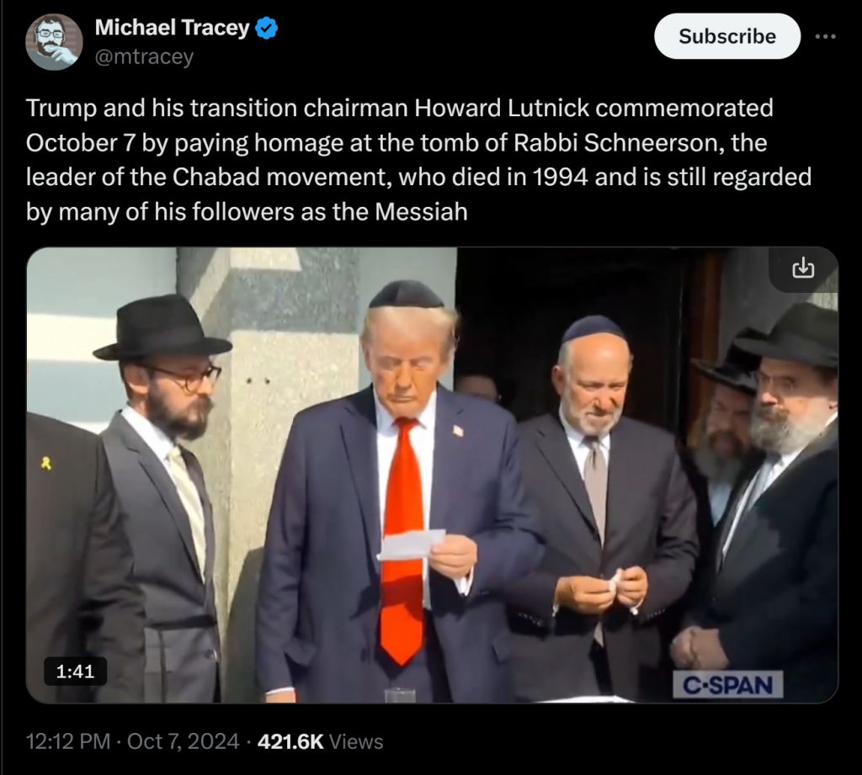Click the word Views beside the count

tap(356, 741)
